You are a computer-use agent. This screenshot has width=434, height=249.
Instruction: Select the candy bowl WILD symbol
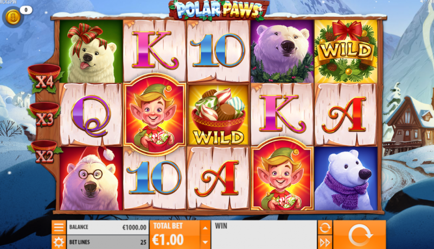(x=219, y=114)
